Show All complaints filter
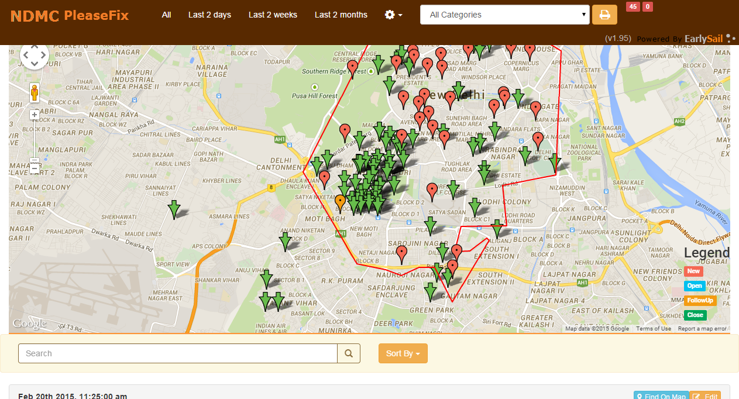 tap(167, 15)
